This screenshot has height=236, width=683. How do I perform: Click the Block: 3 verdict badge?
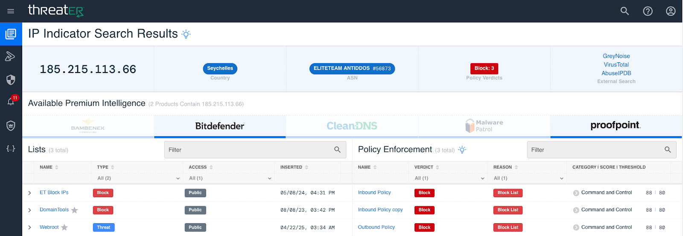click(x=484, y=68)
